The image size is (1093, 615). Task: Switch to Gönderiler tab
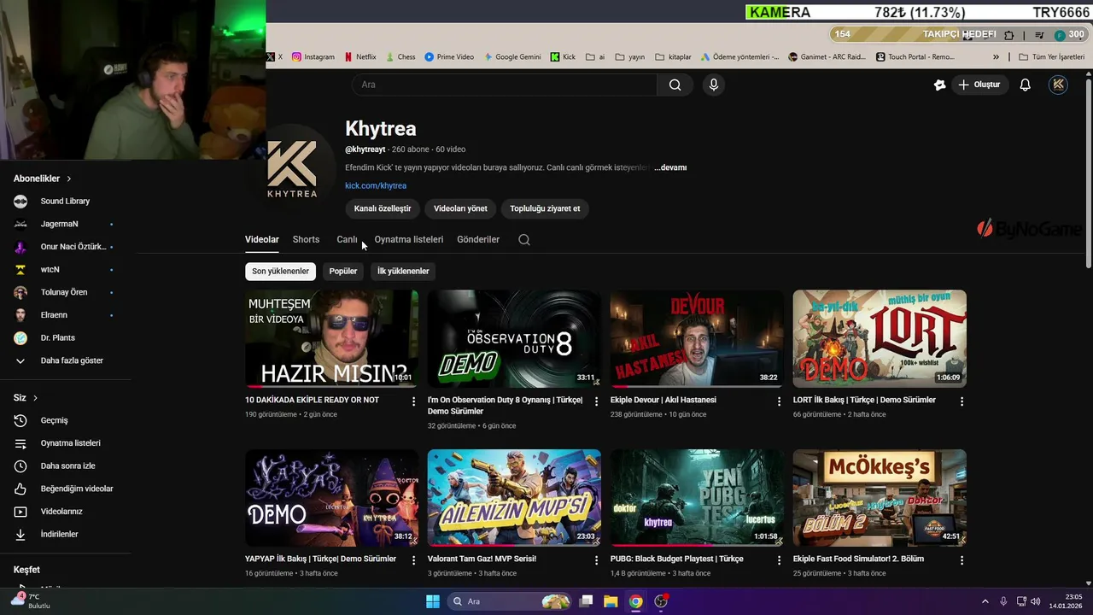[x=478, y=240]
